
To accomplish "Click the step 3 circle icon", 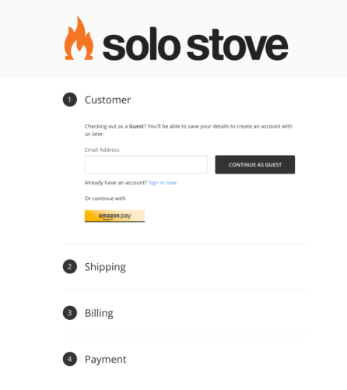I will [70, 313].
